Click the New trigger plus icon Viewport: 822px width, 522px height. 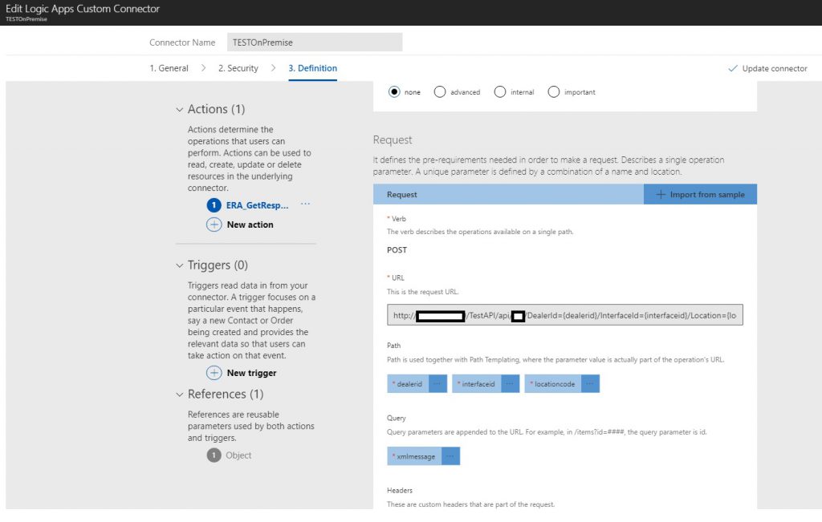click(214, 372)
